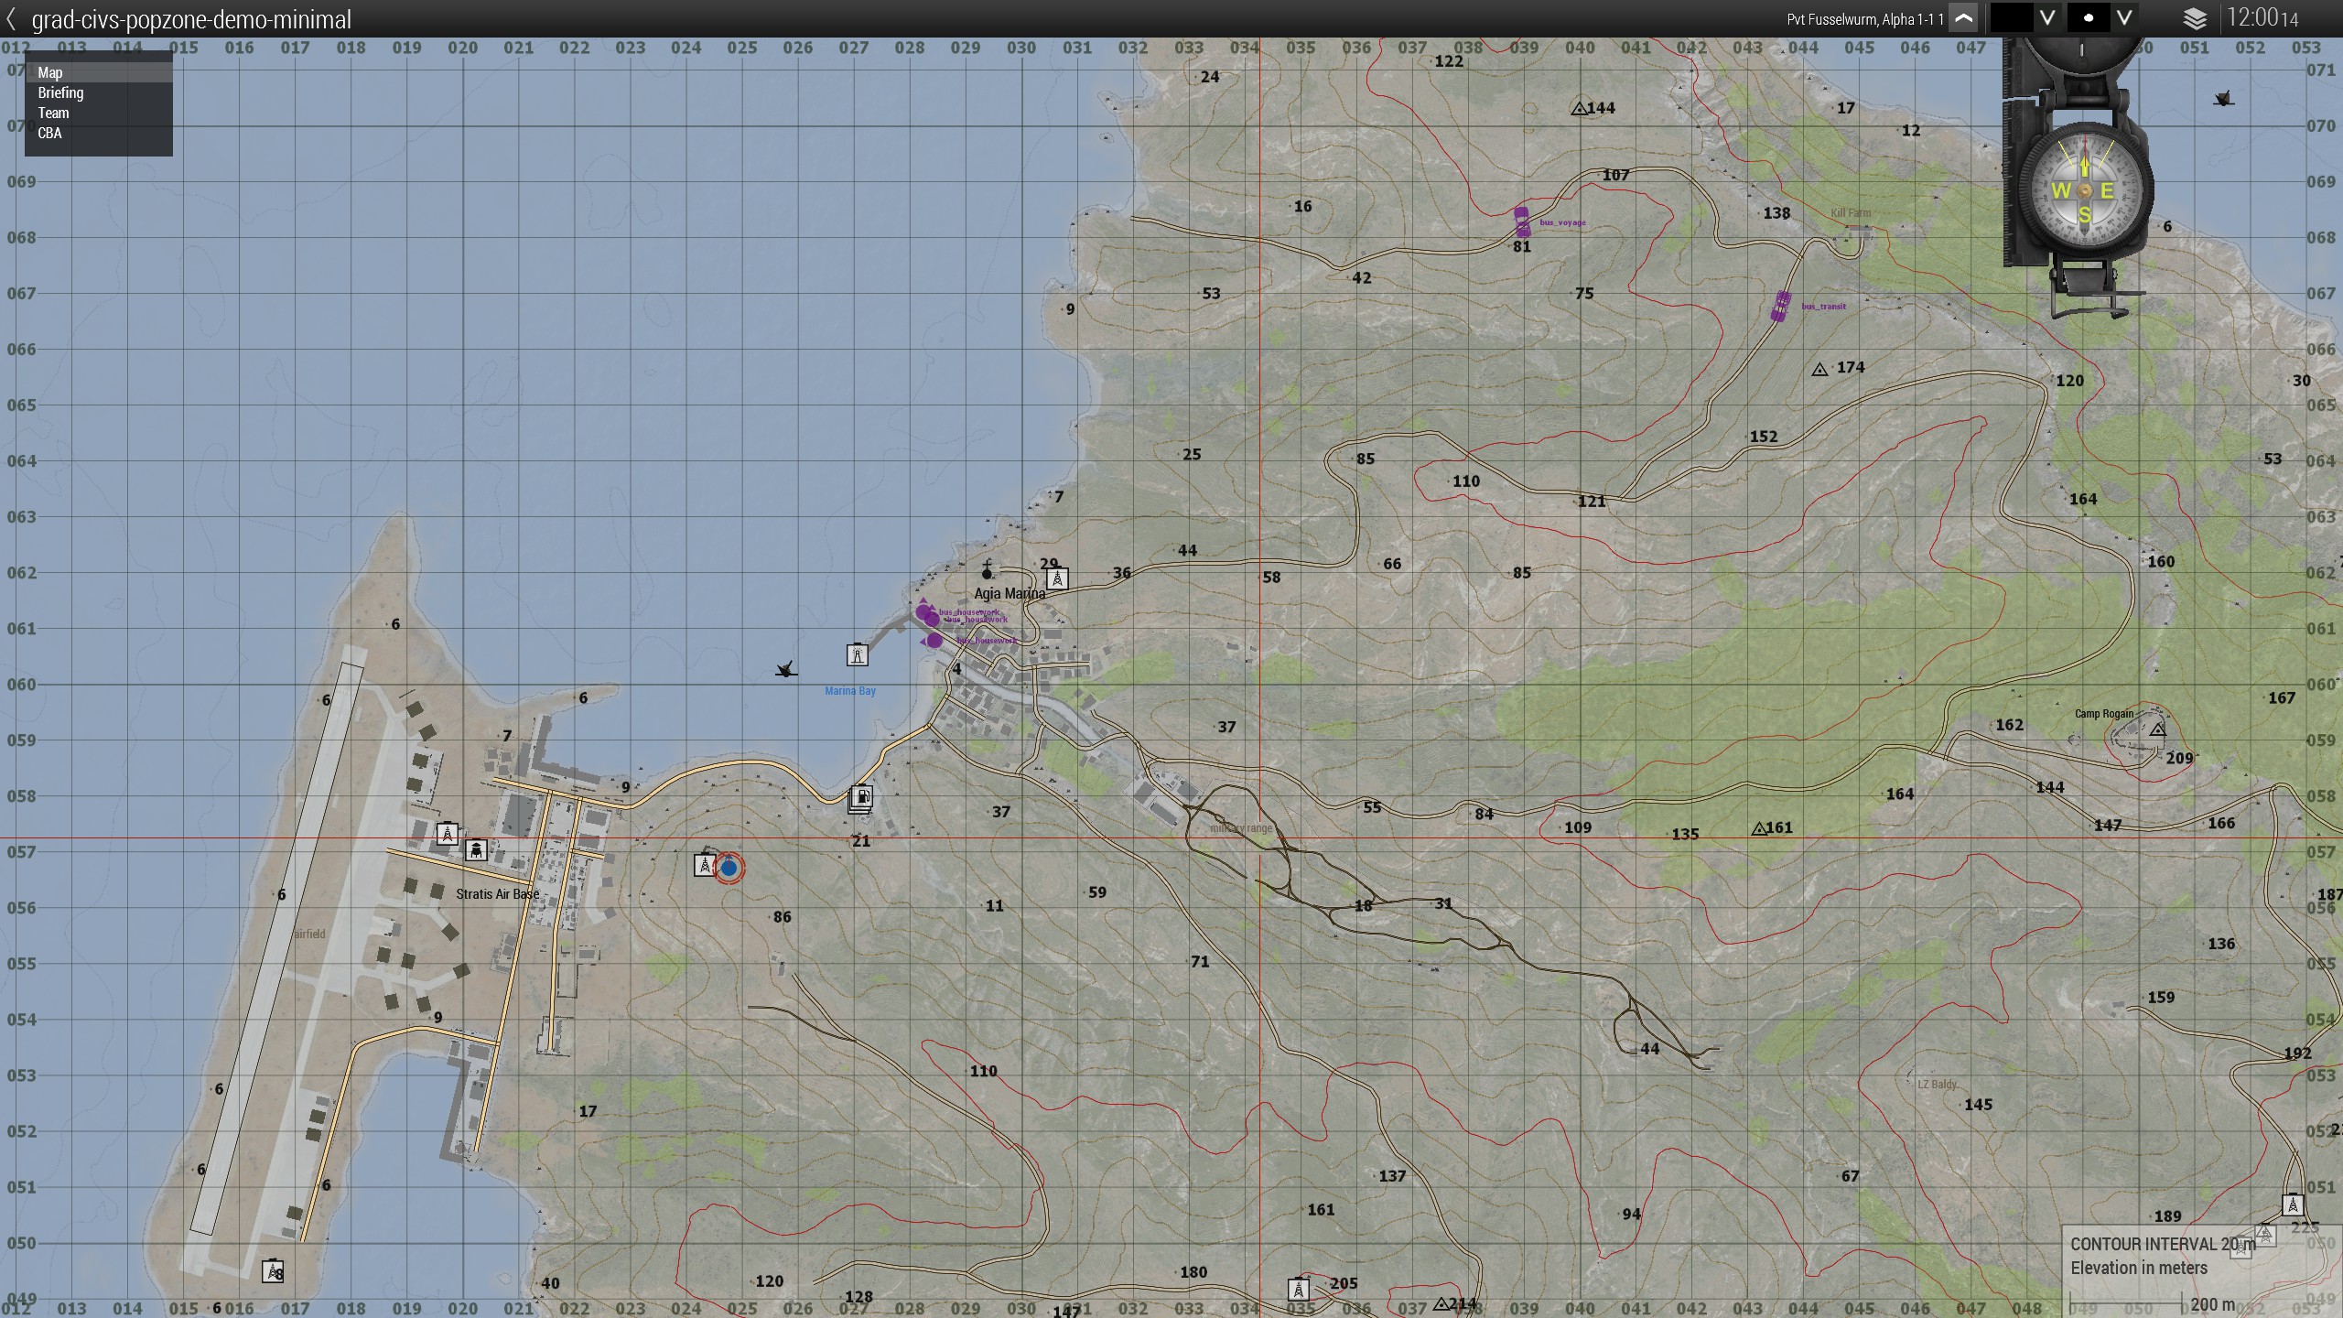
Task: Click the transmitter tower icon in Agia Marina
Action: pos(1057,578)
